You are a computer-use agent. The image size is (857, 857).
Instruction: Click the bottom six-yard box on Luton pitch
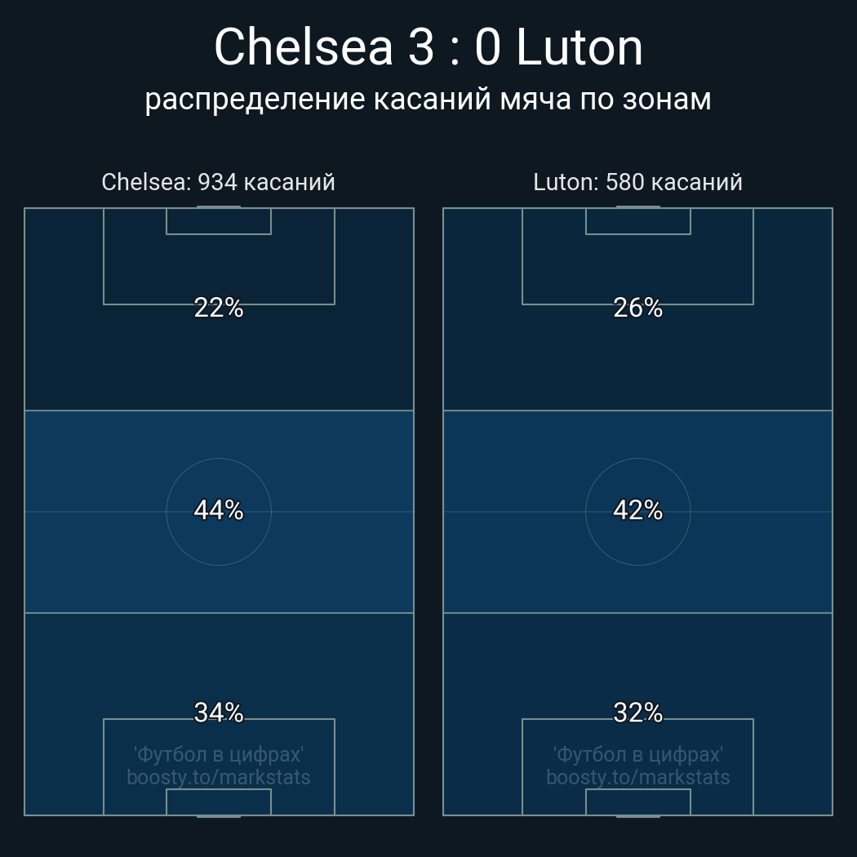[x=637, y=802]
